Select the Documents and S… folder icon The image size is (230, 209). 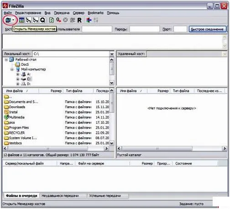(6, 102)
